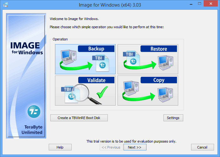The image size is (220, 157).
Task: Click the app icon in title bar
Action: coord(6,5)
